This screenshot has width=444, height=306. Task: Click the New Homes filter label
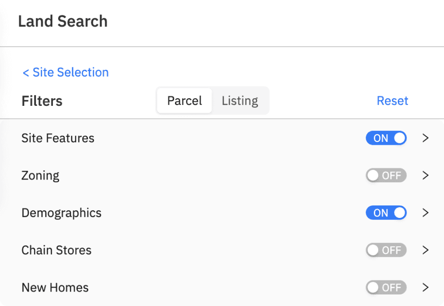pos(55,288)
